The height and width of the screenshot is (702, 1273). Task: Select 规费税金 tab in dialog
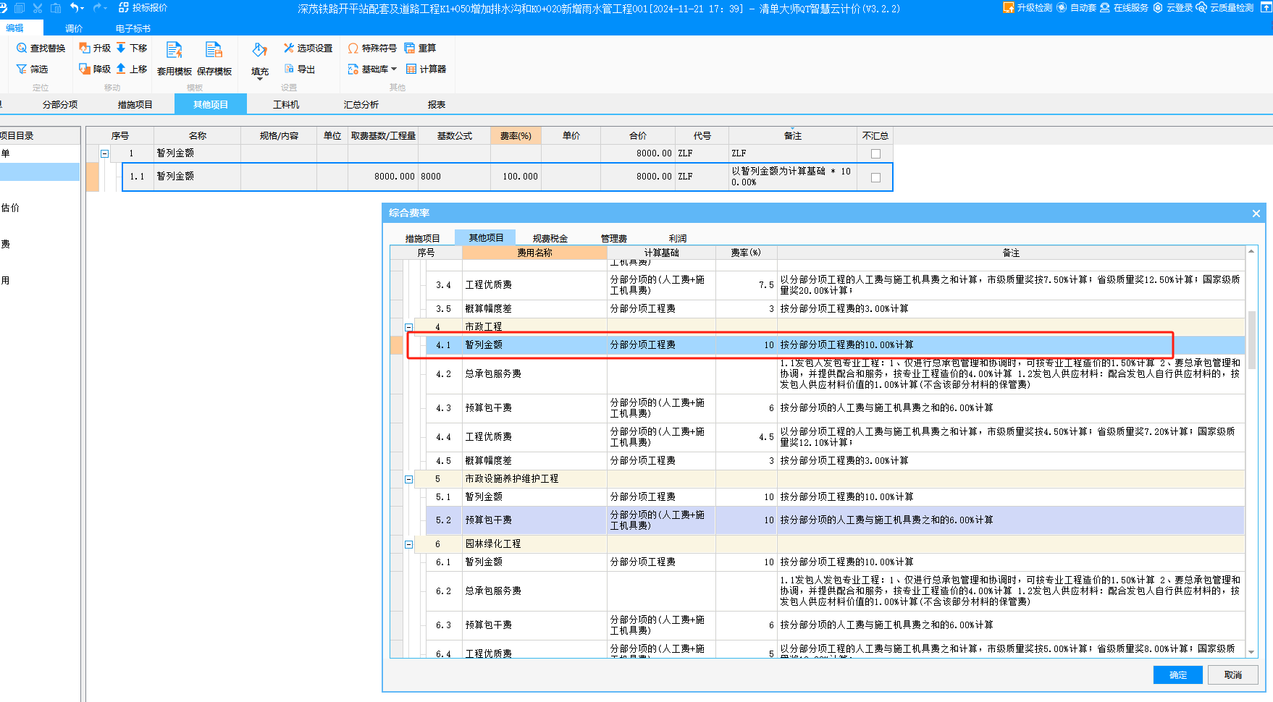click(550, 238)
